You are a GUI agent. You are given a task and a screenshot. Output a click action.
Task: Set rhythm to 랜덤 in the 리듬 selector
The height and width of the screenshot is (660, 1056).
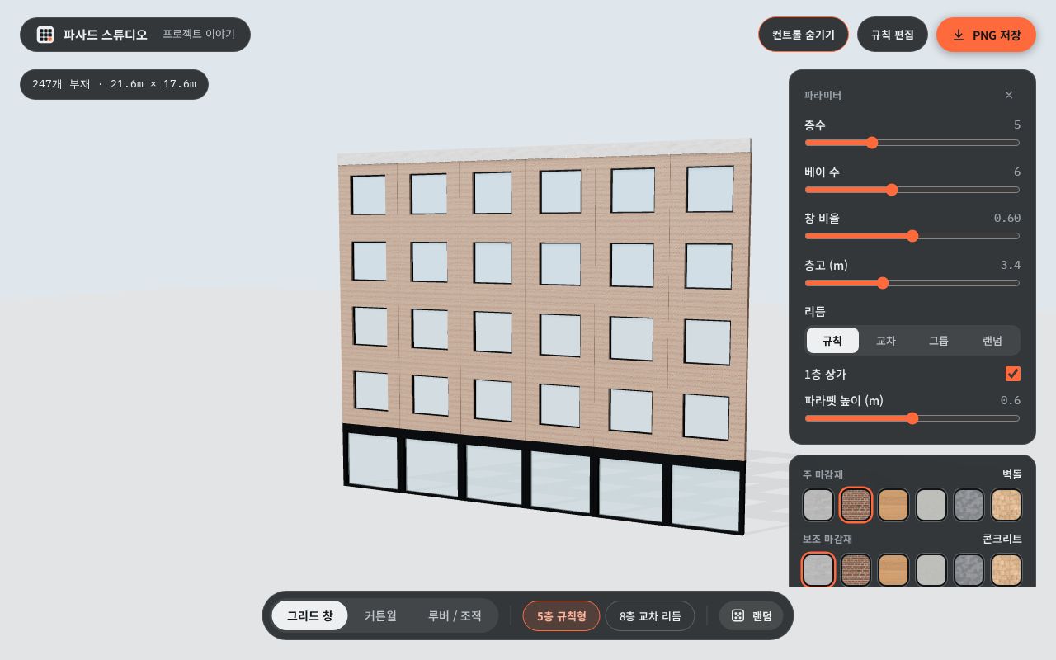coord(992,341)
